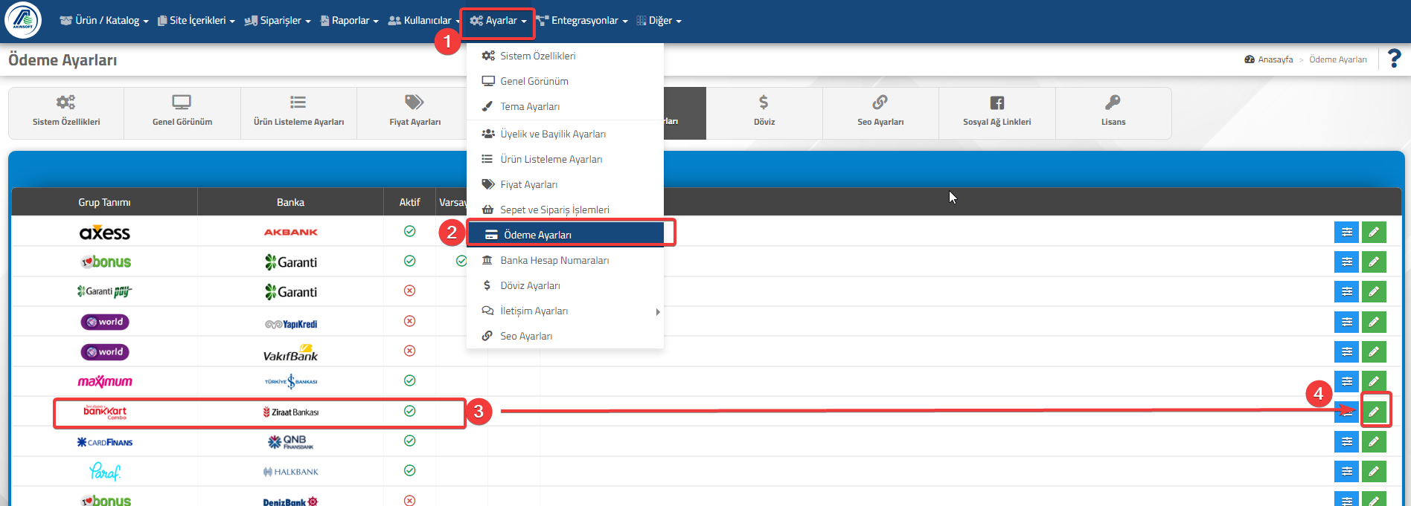Toggle active status for the Halkbank row
1411x506 pixels.
(x=409, y=470)
